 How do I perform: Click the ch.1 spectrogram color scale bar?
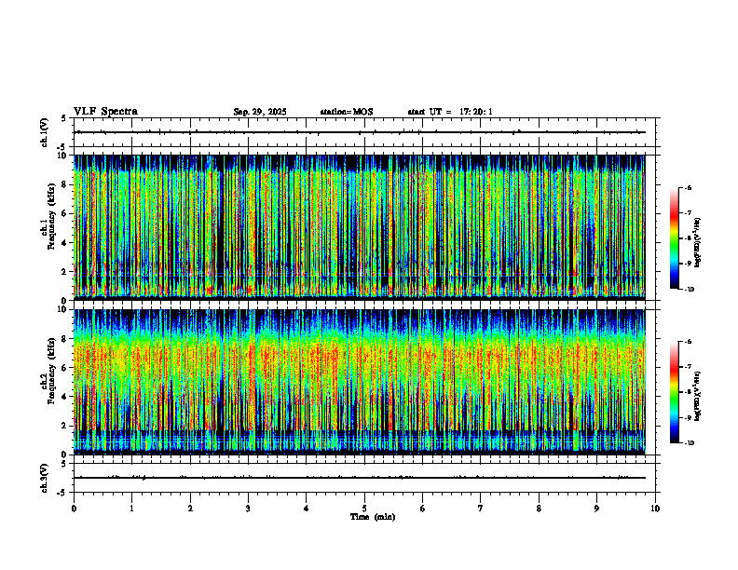674,238
